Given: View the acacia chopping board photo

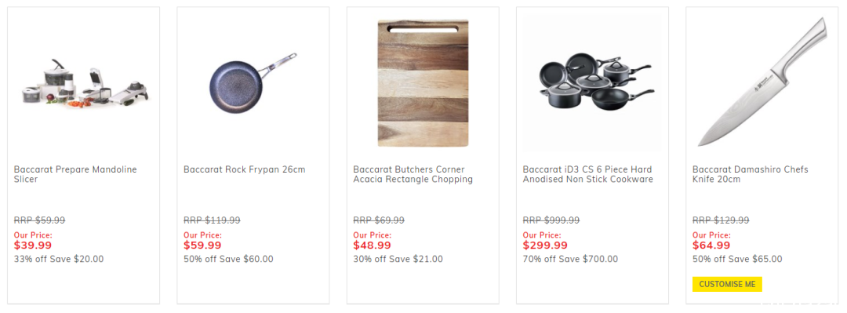Looking at the screenshot, I should pos(423,83).
